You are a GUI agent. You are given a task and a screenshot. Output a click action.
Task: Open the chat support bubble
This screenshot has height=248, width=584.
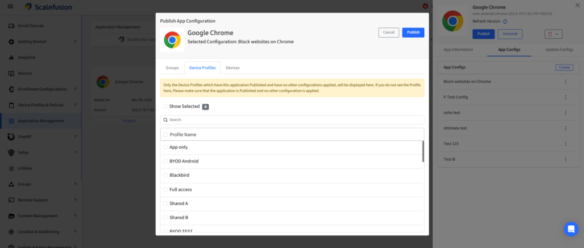tap(570, 229)
